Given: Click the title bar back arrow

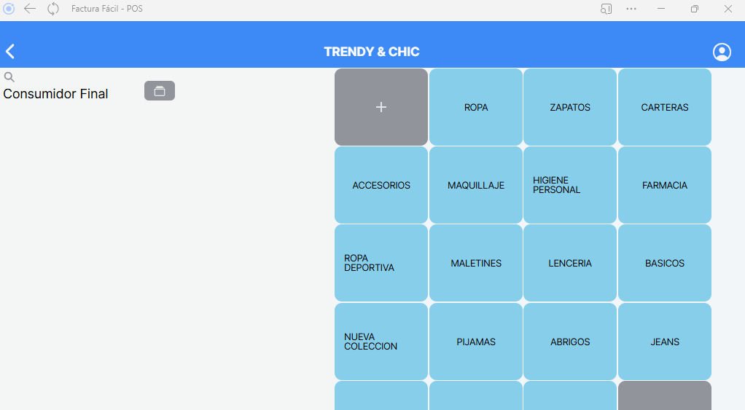Looking at the screenshot, I should point(30,9).
